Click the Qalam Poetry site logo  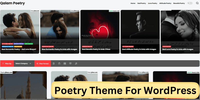pos(12,3)
